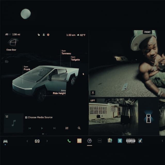Tap the weather 82°F indicator
This screenshot has width=165, height=165.
81,35
